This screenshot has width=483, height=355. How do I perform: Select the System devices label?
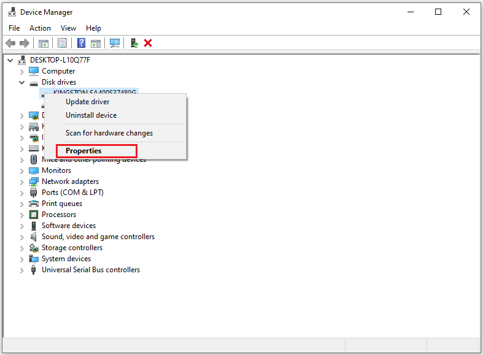(66, 259)
